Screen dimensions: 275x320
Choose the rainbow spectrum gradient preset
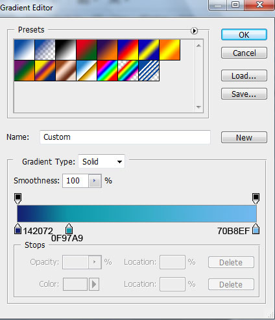click(107, 71)
